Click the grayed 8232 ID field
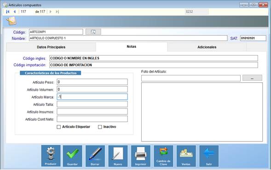This screenshot has width=271, height=170. [196, 12]
